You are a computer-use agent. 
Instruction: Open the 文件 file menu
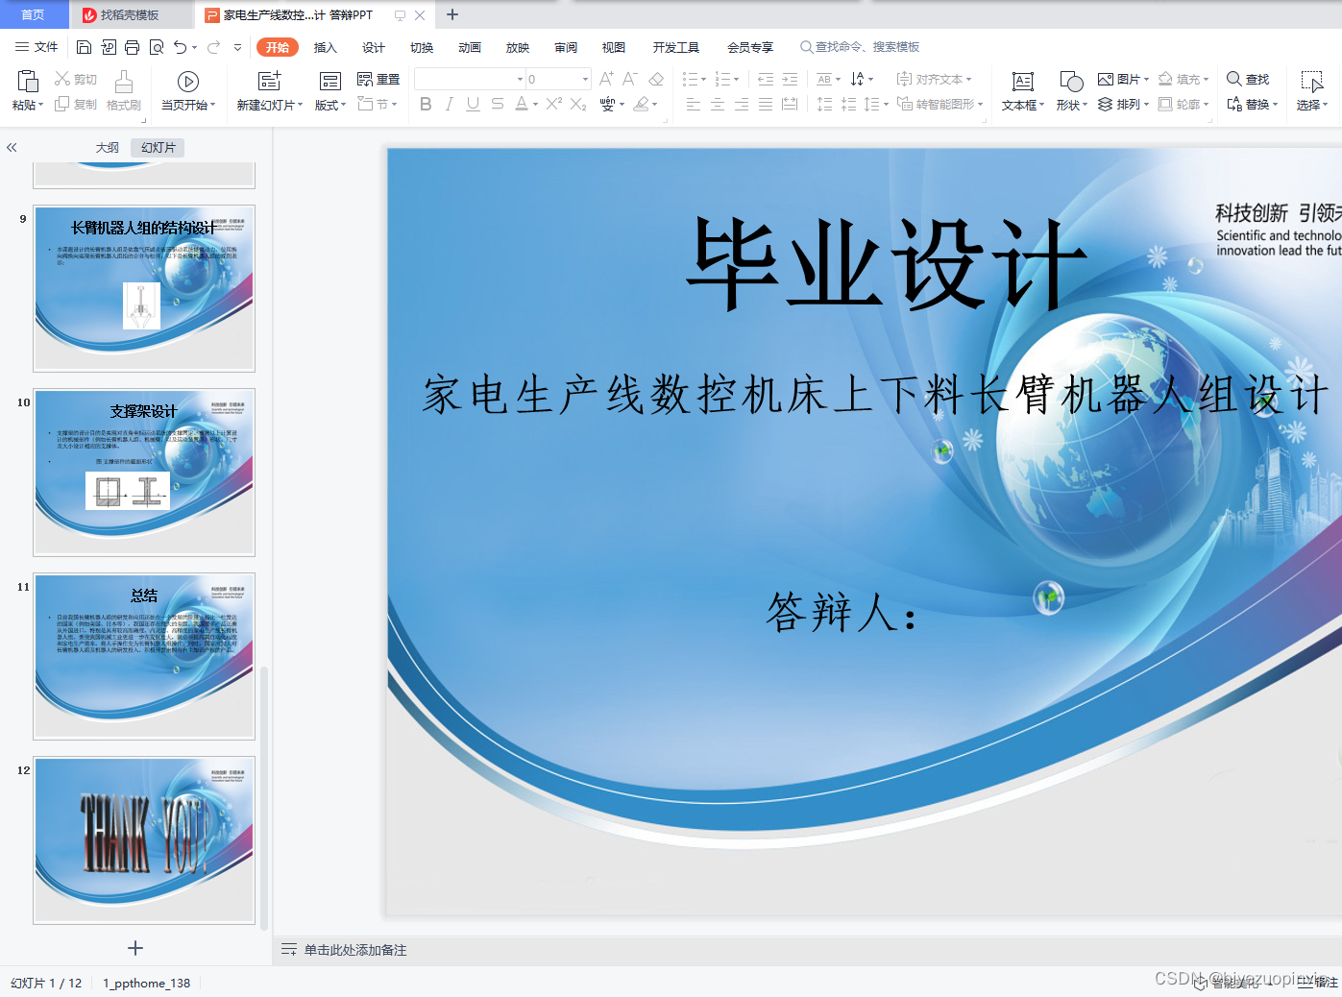tap(37, 47)
